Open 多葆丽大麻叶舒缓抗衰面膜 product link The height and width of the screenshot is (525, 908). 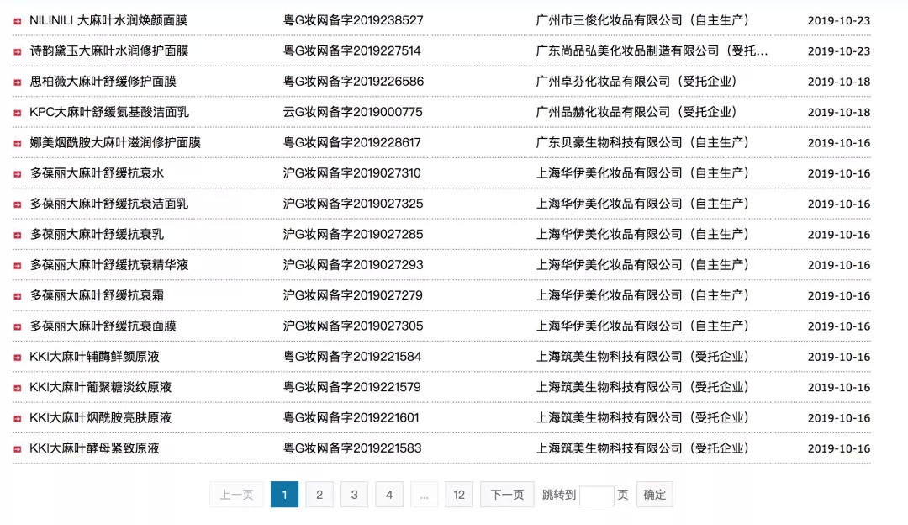pyautogui.click(x=103, y=326)
